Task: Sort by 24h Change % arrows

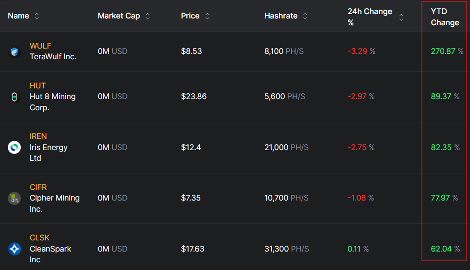Action: point(401,17)
